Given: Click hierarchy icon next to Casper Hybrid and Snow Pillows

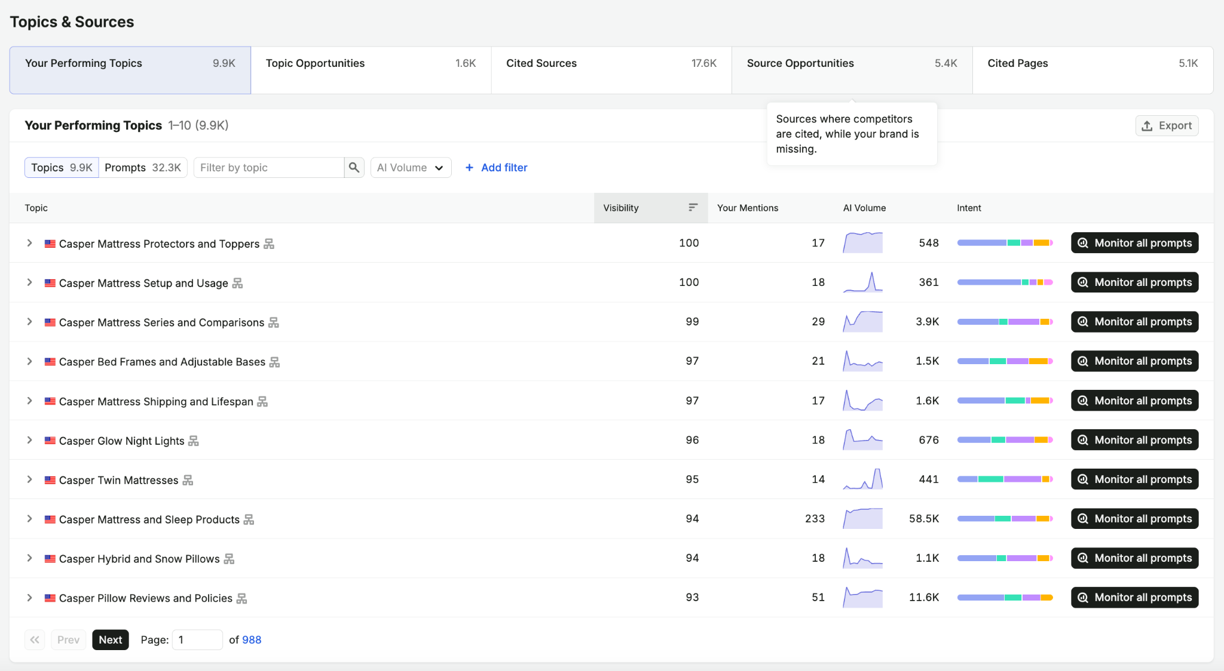Looking at the screenshot, I should tap(229, 559).
